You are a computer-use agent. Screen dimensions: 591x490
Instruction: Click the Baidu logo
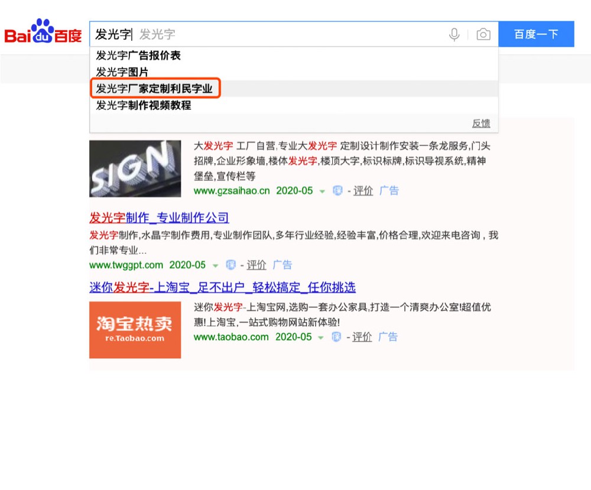pyautogui.click(x=43, y=31)
